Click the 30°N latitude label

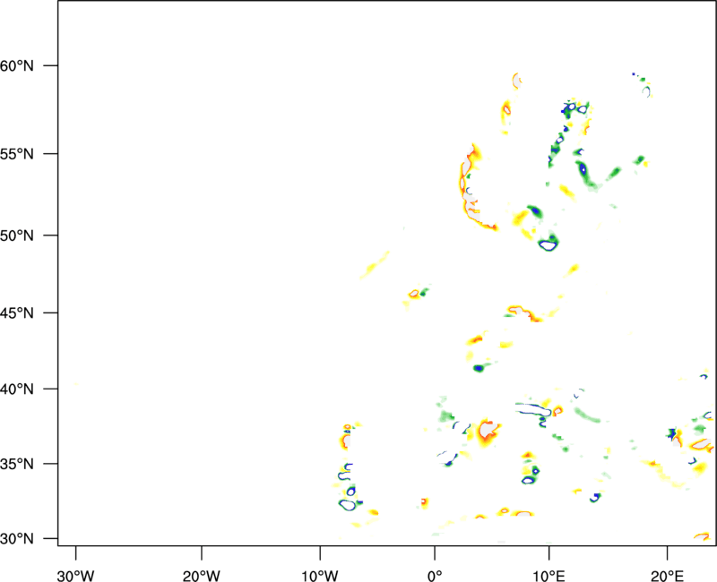17,539
